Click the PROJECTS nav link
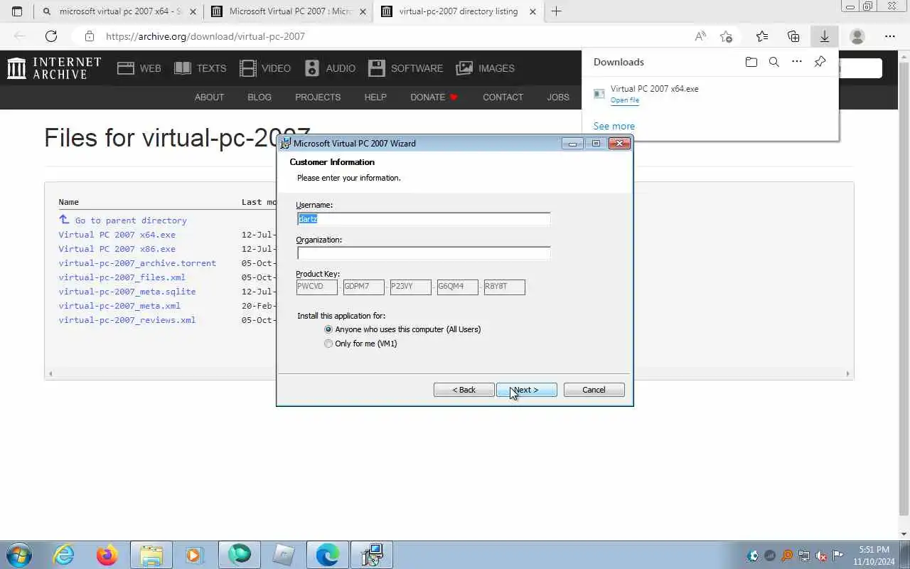The width and height of the screenshot is (910, 569). pos(318,97)
